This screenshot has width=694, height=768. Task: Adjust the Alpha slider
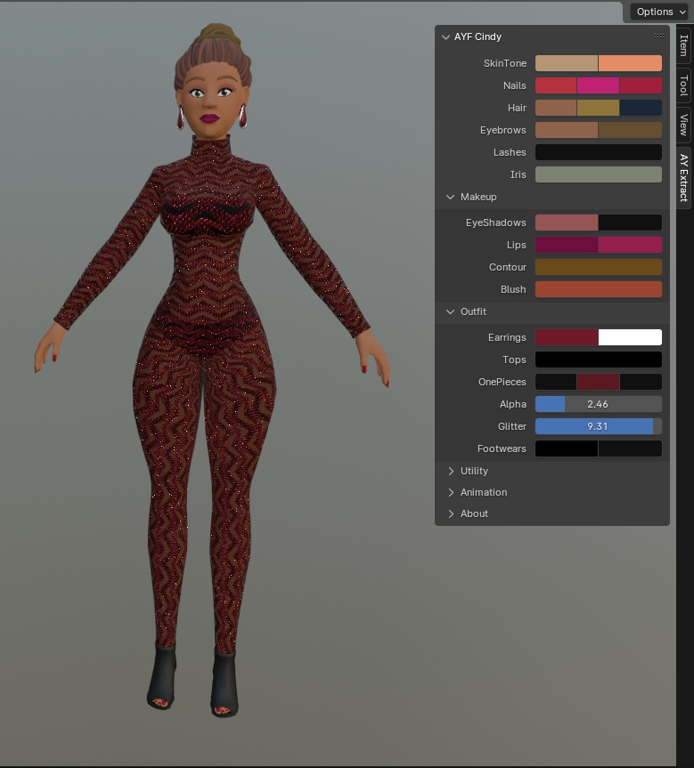(x=598, y=404)
